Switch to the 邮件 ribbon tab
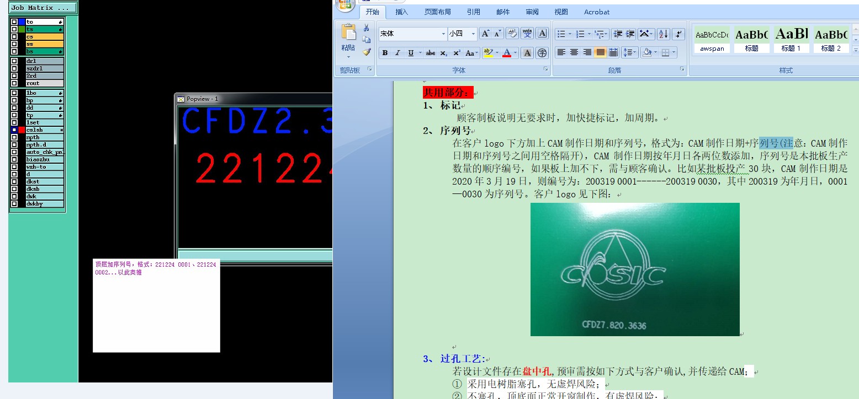859x399 pixels. tap(503, 12)
